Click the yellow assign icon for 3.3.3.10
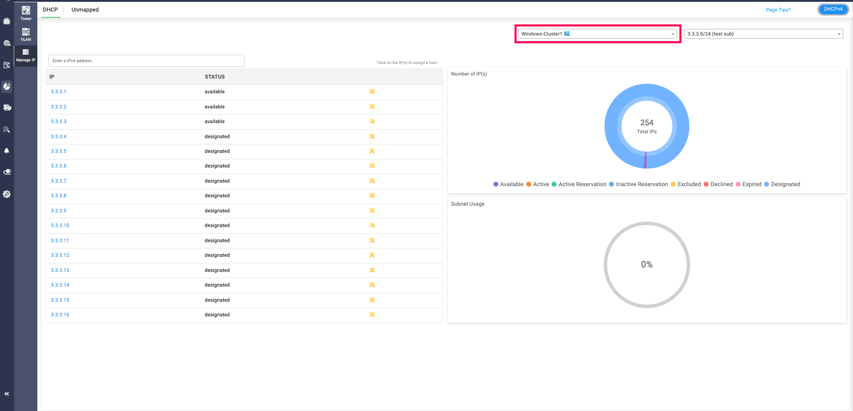Viewport: 853px width, 411px height. tap(372, 225)
